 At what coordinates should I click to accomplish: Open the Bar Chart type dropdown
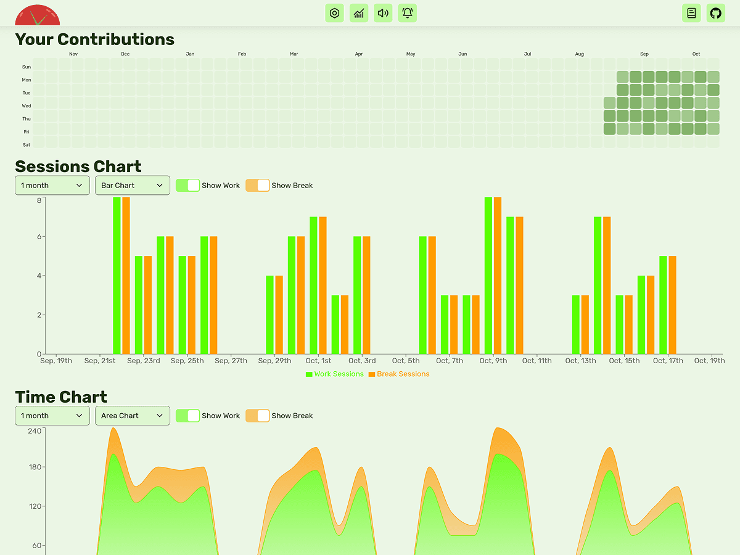tap(133, 186)
